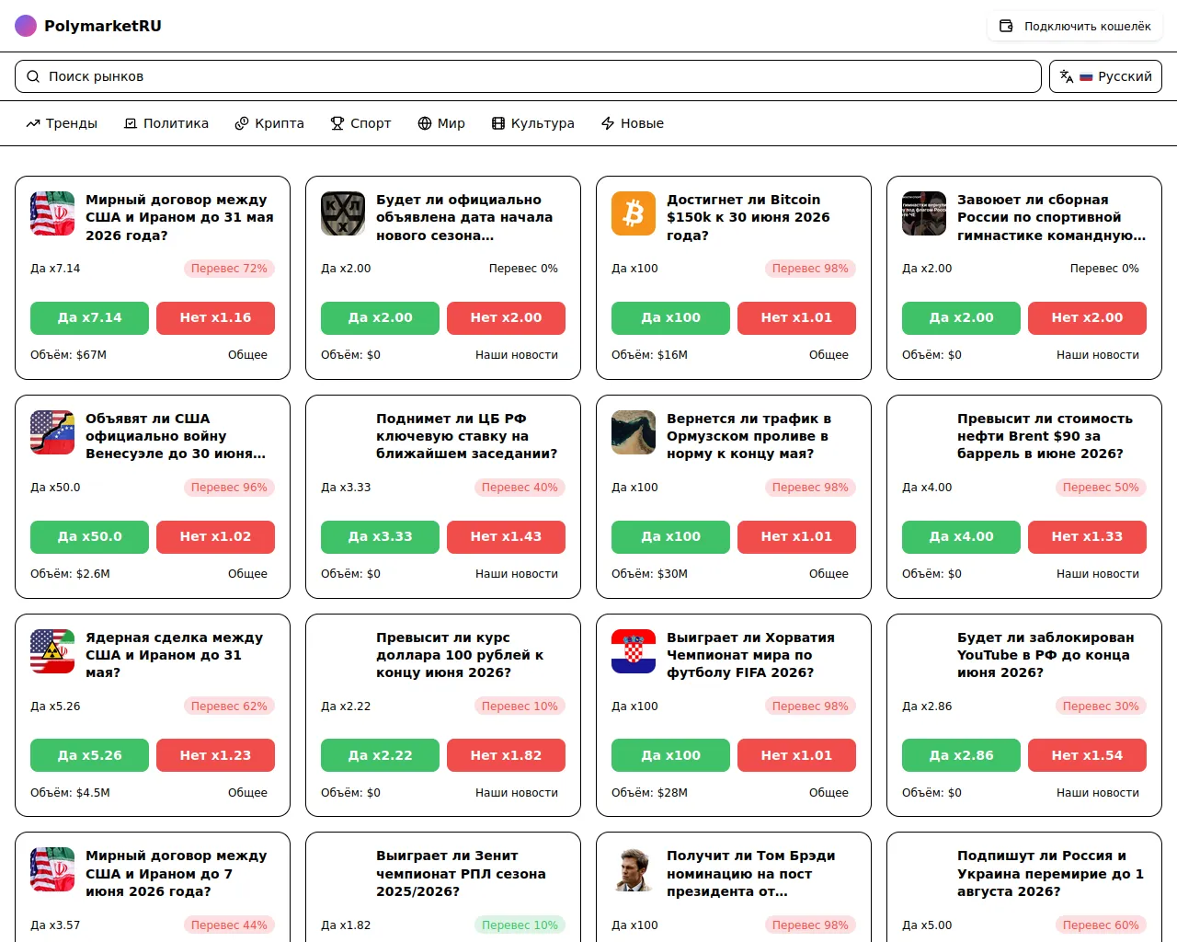Open the US-Iran peace deal May 31 thumbnail

pos(52,213)
